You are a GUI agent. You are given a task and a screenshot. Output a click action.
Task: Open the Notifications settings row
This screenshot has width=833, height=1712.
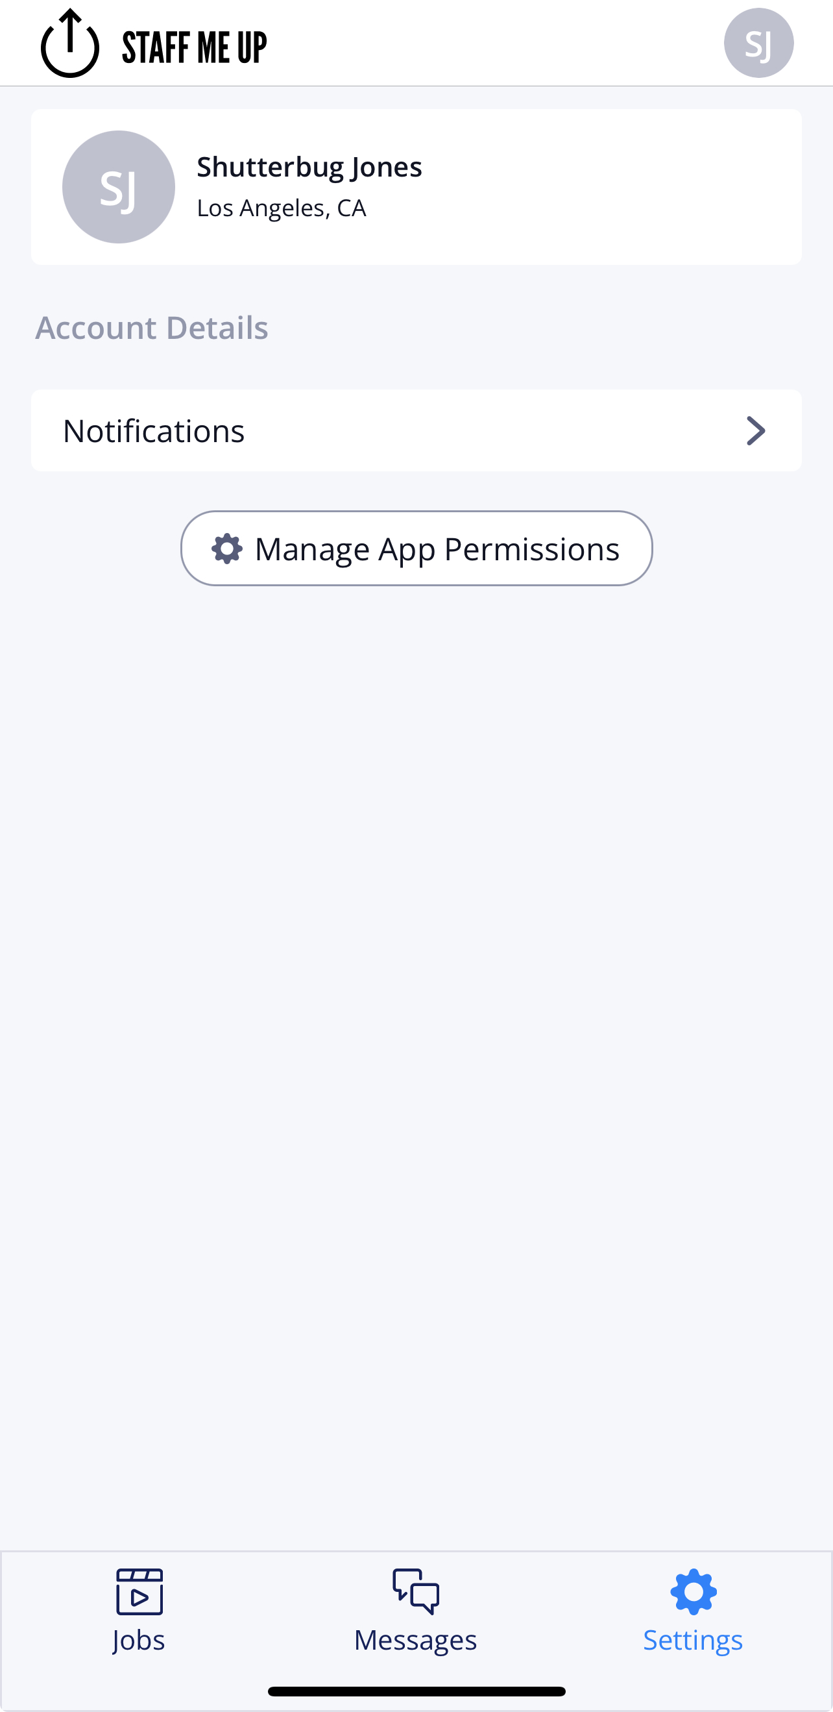point(416,430)
